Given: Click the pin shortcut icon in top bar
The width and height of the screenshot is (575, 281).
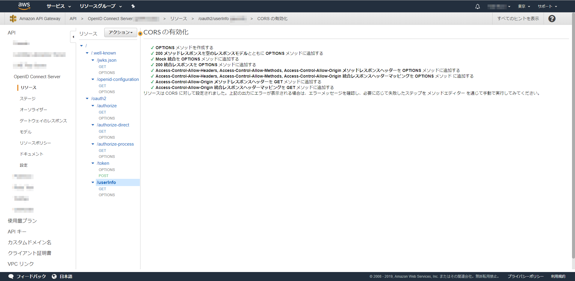Looking at the screenshot, I should tap(133, 6).
